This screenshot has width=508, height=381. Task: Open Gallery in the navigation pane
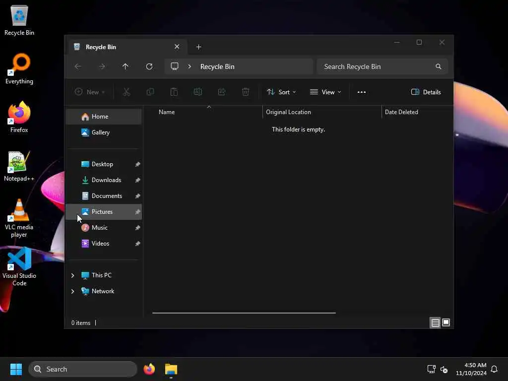(x=104, y=132)
